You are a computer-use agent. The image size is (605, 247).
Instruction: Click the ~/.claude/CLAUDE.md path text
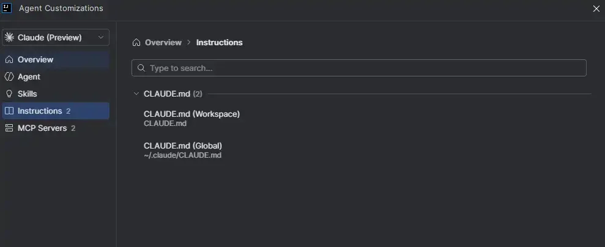(x=182, y=155)
